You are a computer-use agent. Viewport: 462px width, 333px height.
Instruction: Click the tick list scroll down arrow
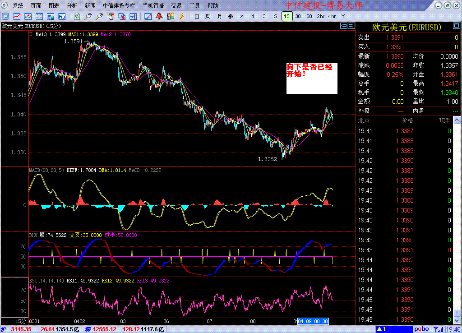pyautogui.click(x=457, y=320)
